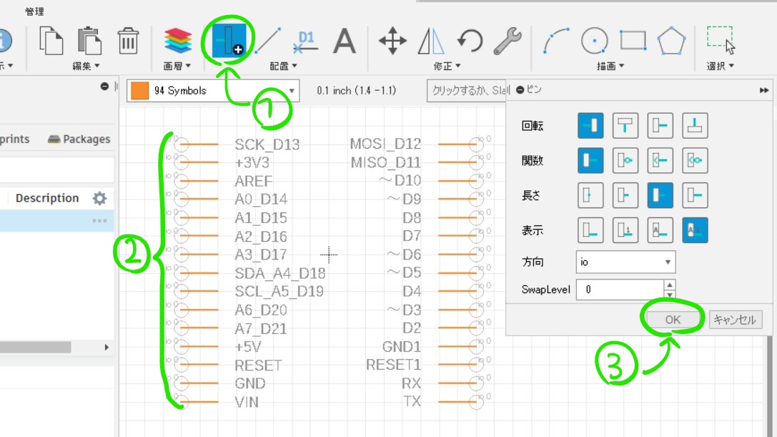Screen dimensions: 777x437
Task: Open the Layers stack icon
Action: 177,41
